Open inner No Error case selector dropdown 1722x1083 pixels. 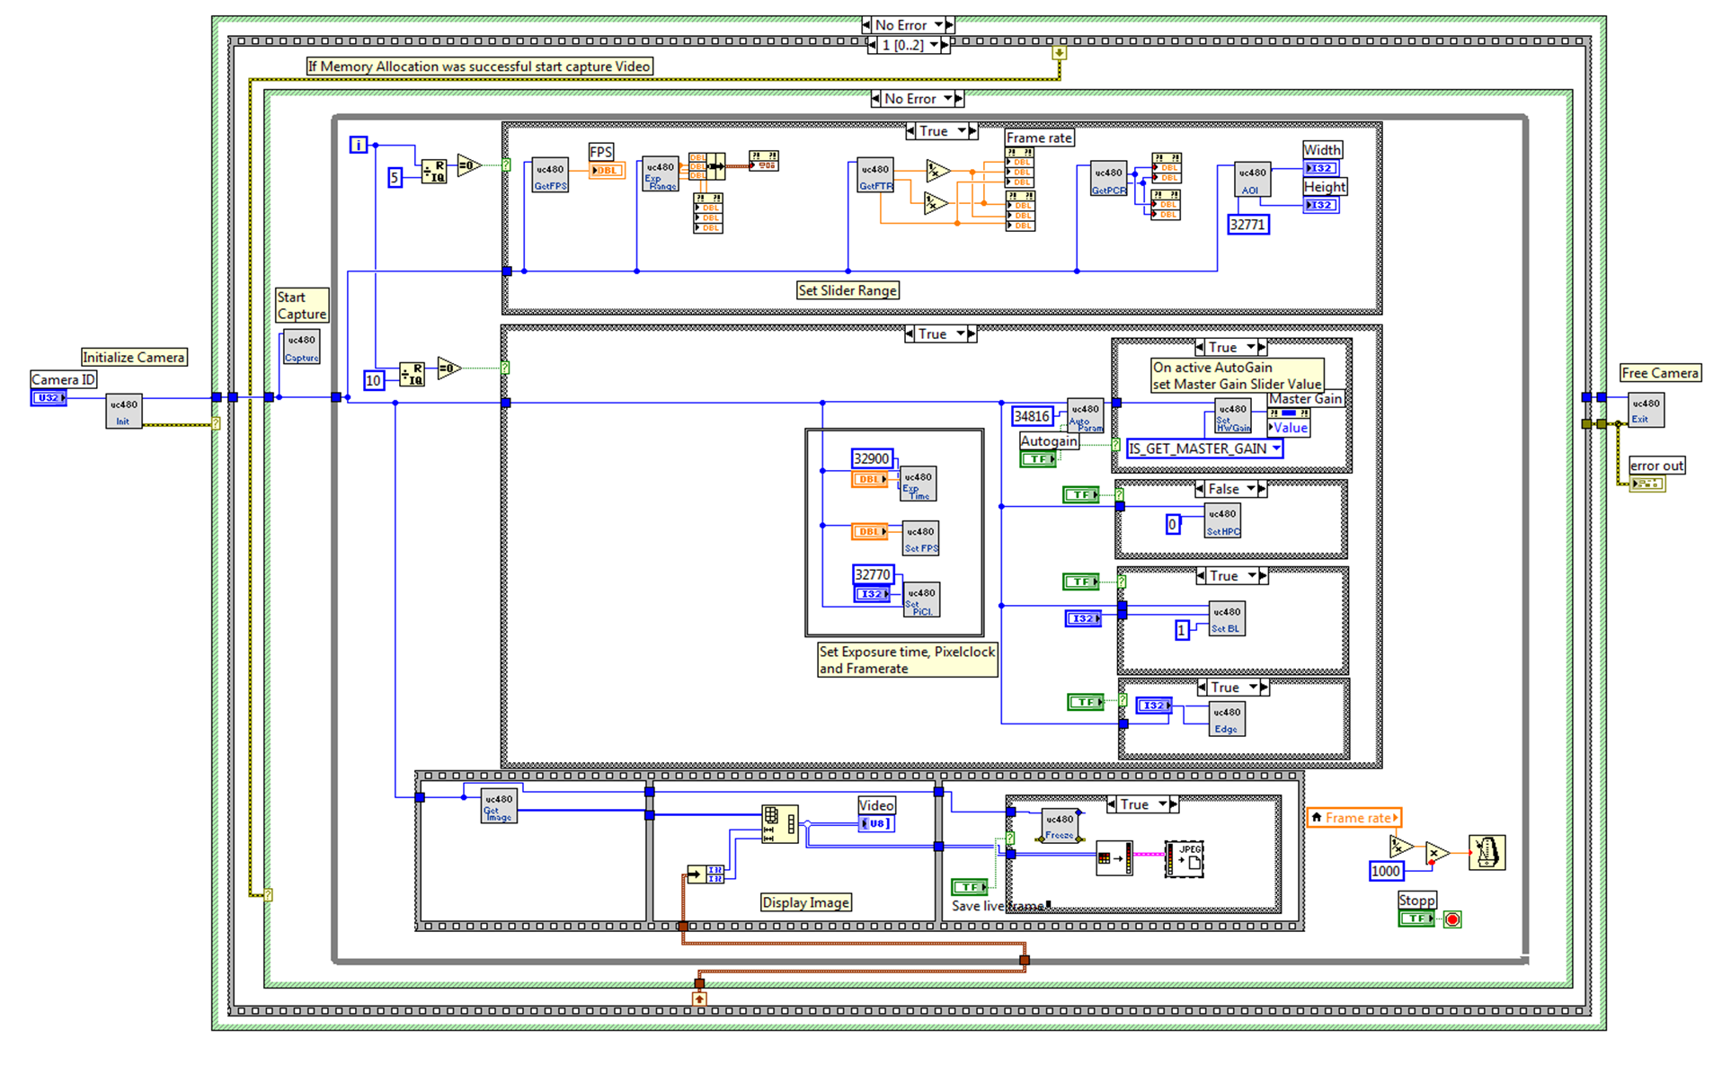click(948, 99)
